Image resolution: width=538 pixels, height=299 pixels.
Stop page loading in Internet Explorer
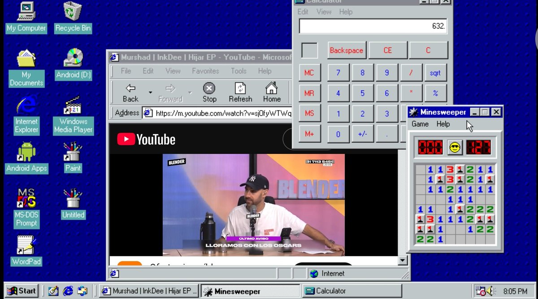click(x=209, y=93)
